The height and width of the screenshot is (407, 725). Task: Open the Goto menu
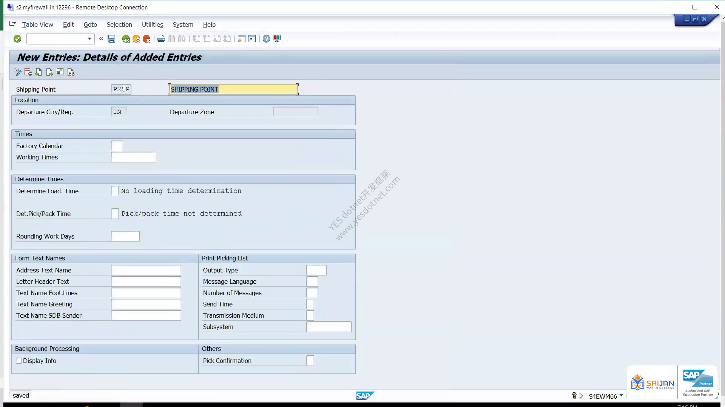tap(90, 24)
